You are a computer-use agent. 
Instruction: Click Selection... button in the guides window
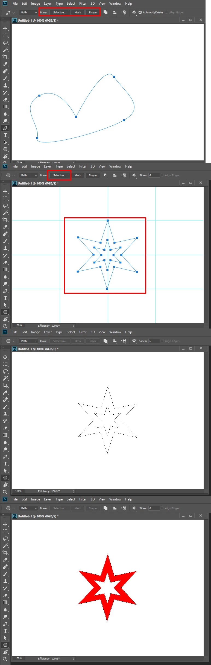click(x=60, y=175)
